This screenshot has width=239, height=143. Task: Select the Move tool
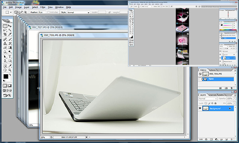pos(10,26)
